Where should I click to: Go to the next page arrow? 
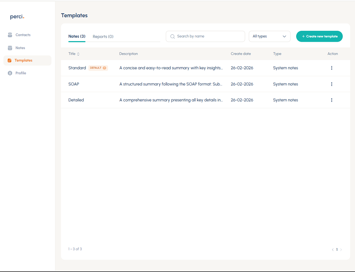tap(341, 250)
